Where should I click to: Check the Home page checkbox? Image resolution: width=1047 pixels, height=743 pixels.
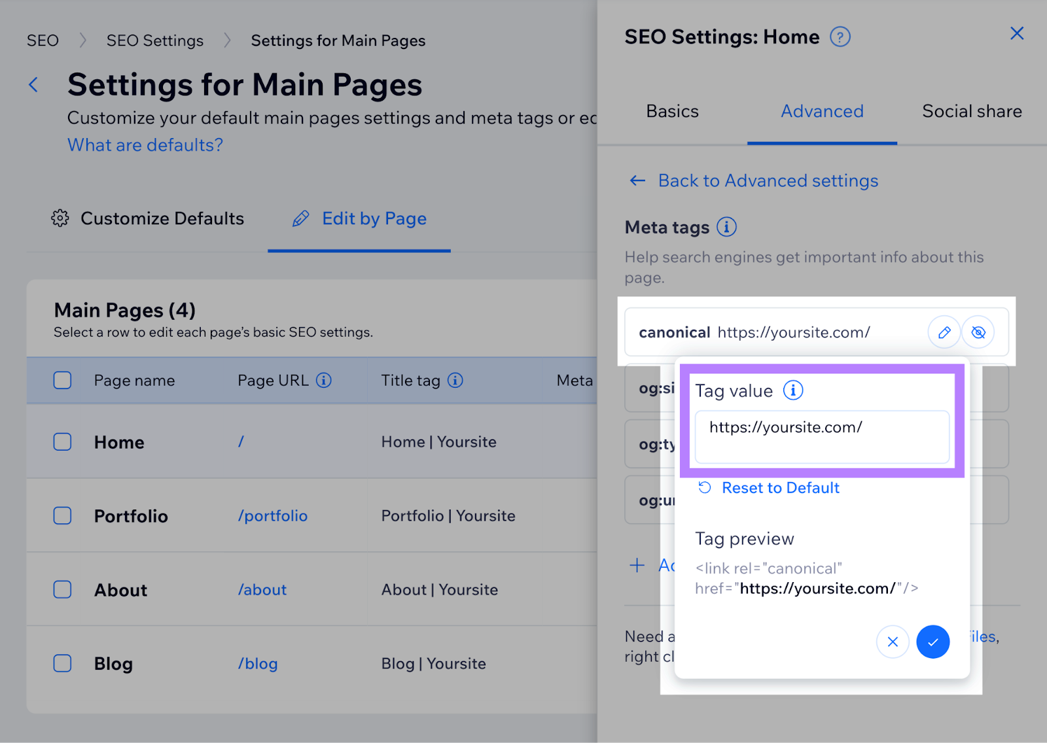coord(62,442)
